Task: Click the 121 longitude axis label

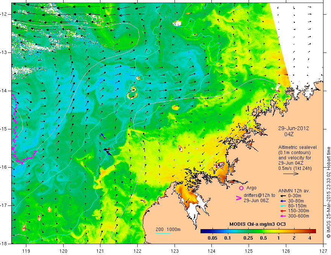Action: (x=100, y=251)
